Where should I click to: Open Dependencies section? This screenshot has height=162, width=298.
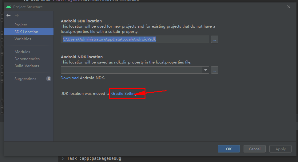click(27, 59)
